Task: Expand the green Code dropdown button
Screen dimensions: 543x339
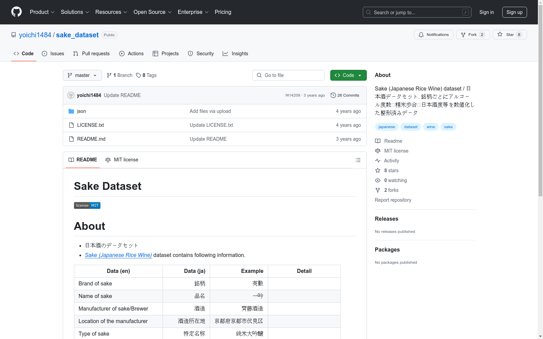Action: pyautogui.click(x=348, y=75)
